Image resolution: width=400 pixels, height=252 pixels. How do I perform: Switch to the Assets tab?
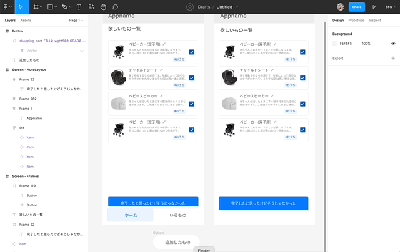click(26, 20)
